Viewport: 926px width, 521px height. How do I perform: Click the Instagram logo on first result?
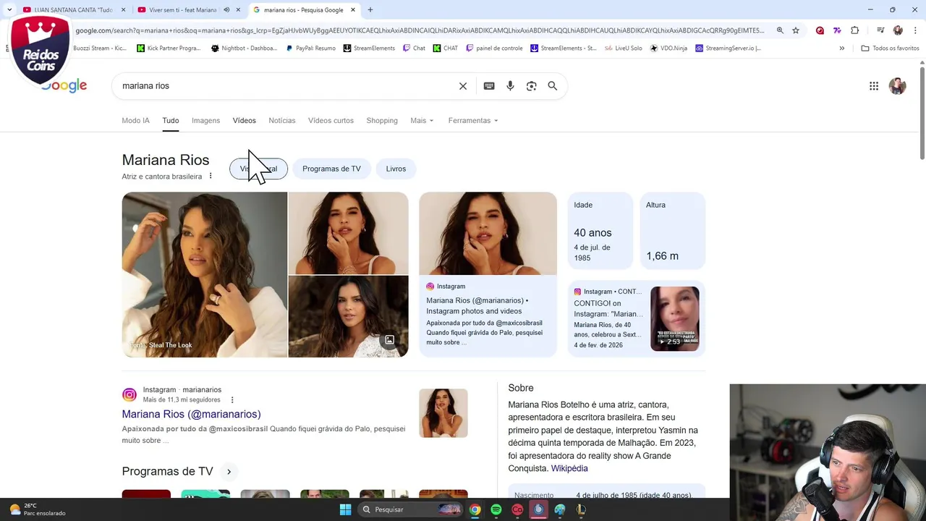point(129,394)
